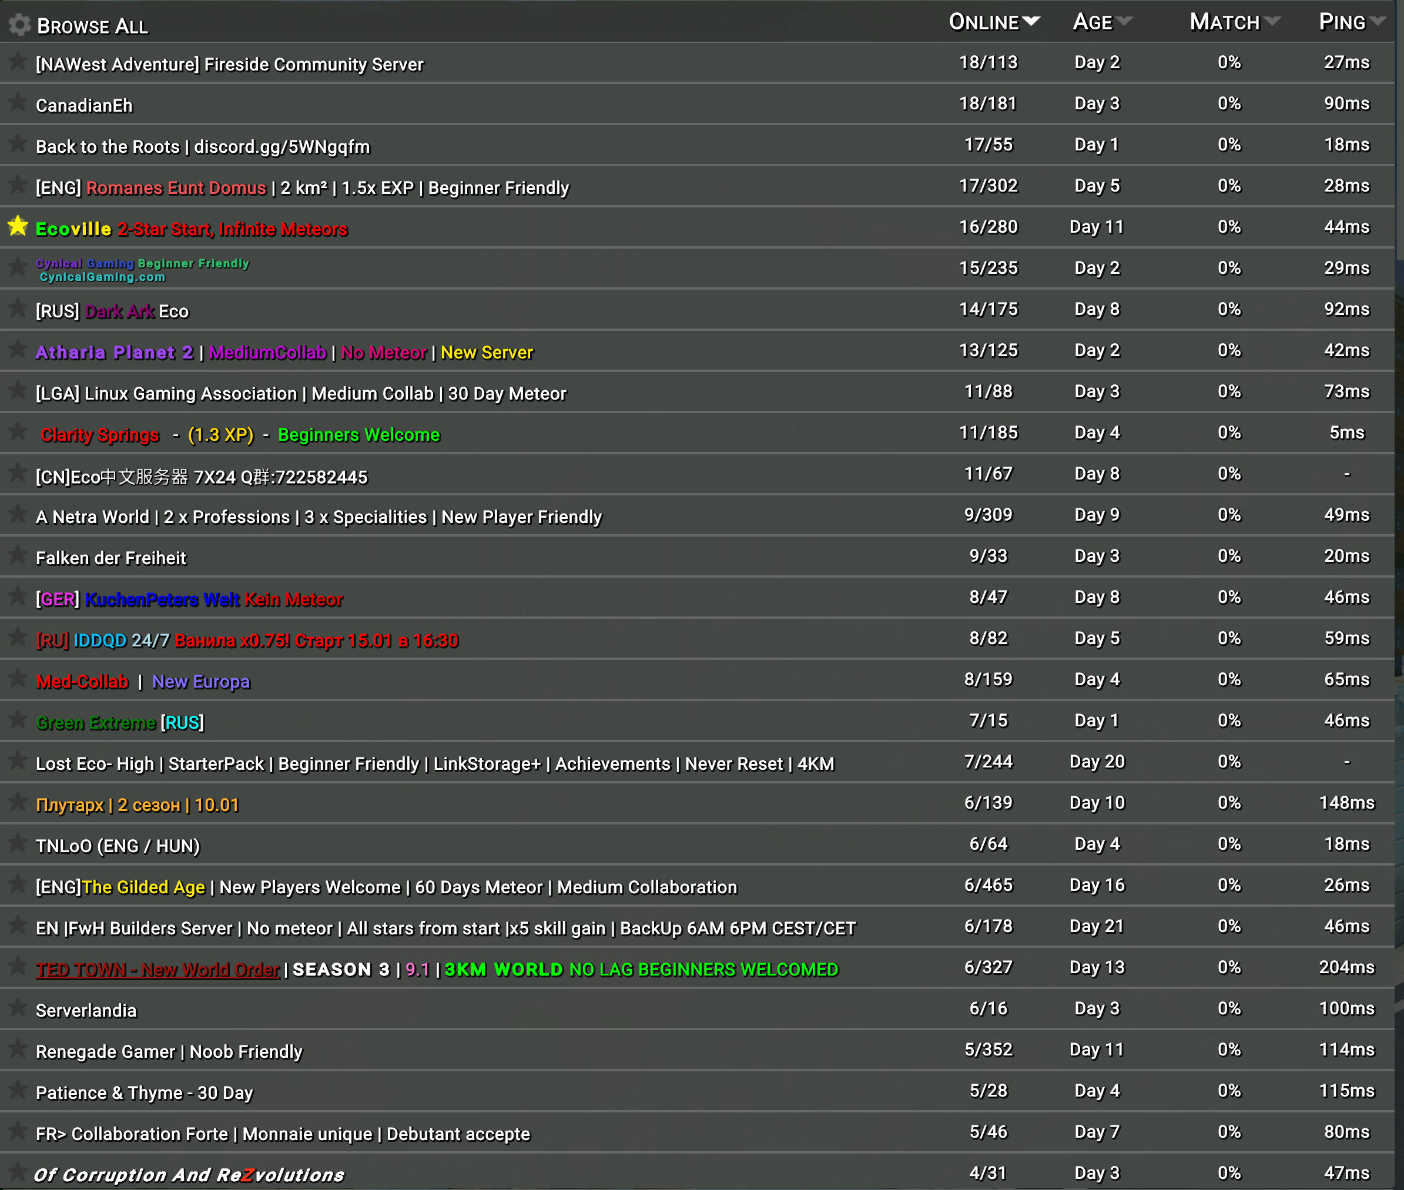Click the star next to Patience & Thyme
The width and height of the screenshot is (1404, 1190).
(x=17, y=1090)
